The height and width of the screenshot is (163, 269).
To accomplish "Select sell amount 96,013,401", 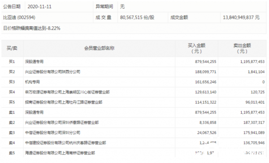I will (255, 102).
